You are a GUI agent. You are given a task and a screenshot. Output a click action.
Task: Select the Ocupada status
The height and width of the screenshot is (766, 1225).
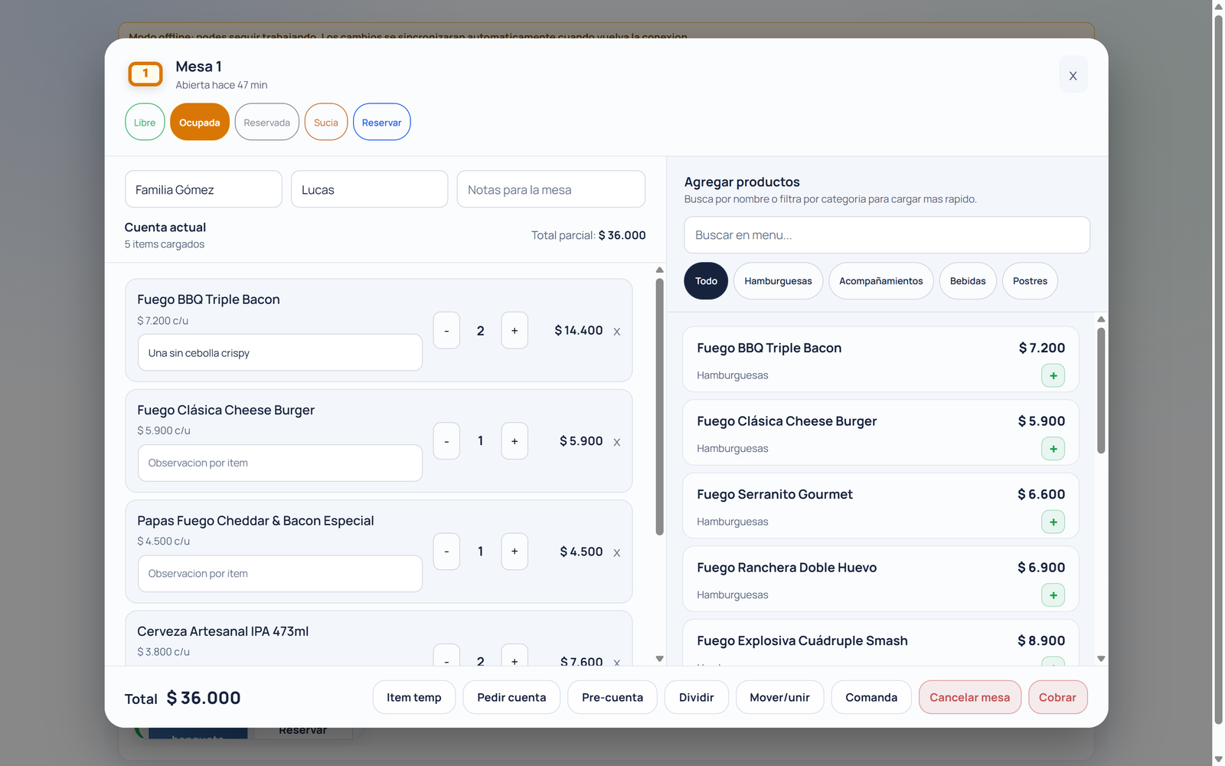200,122
